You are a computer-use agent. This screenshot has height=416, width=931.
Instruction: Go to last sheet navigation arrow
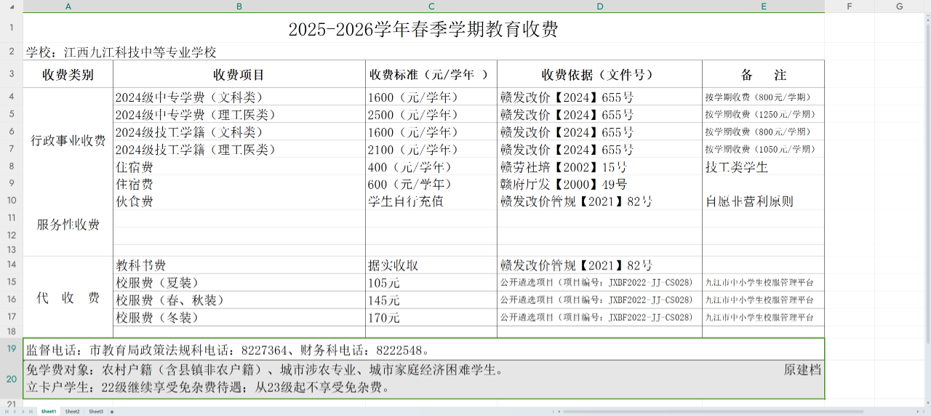click(31, 412)
